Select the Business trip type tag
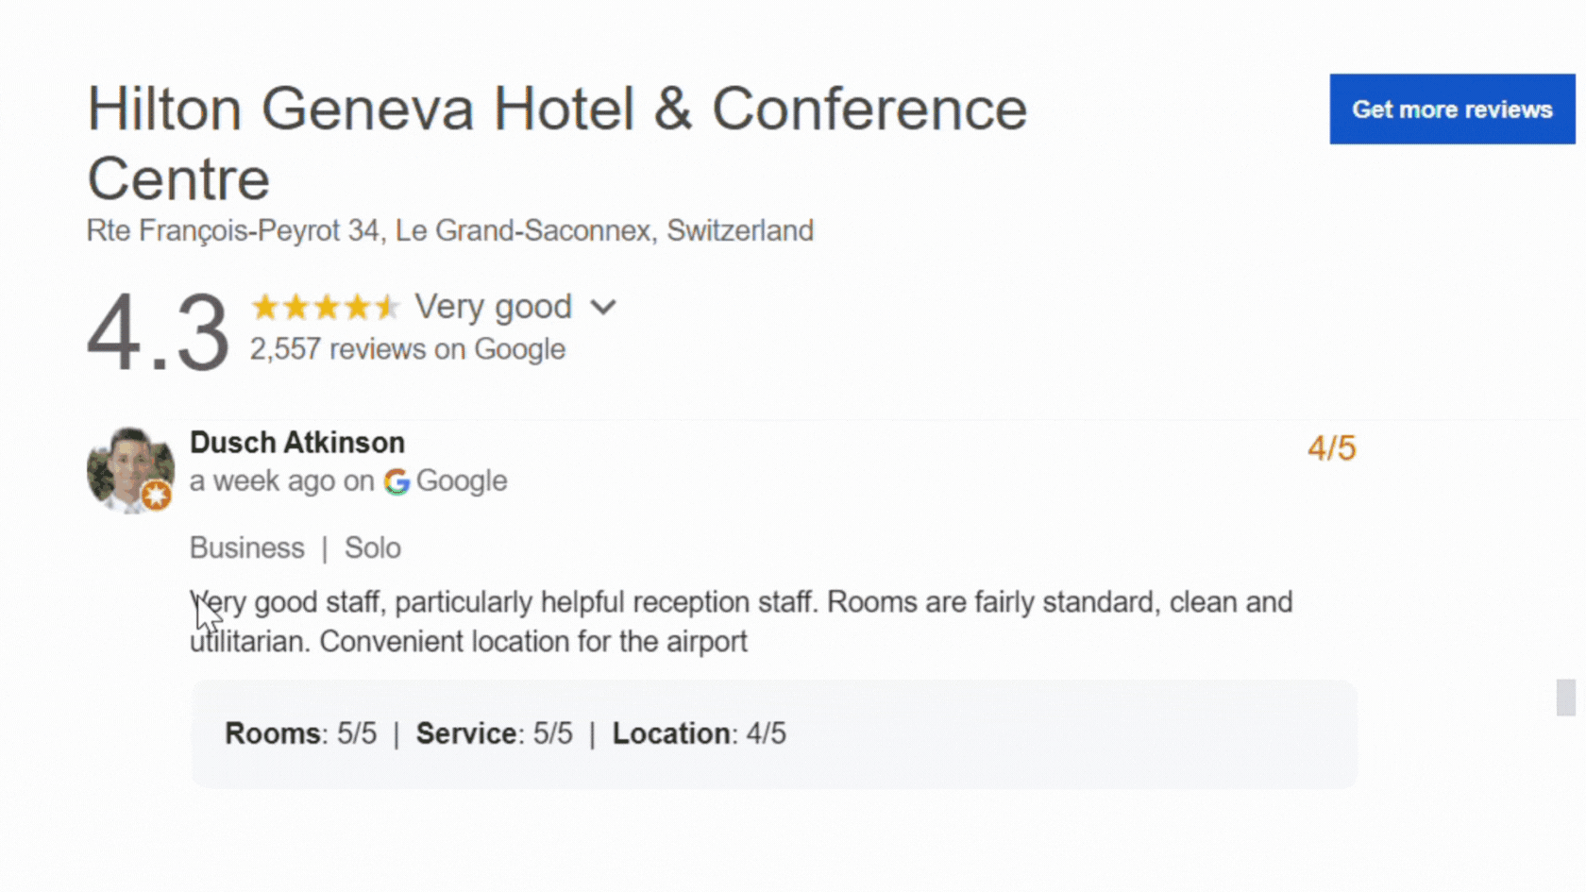The image size is (1586, 892). click(247, 547)
